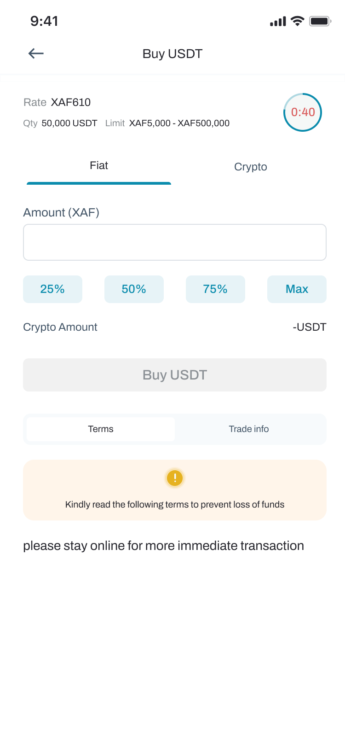This screenshot has width=345, height=748.
Task: Tap the XAF610 rate value
Action: [71, 102]
